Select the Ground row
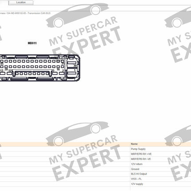This screenshot has width=191, height=191. [x=95, y=169]
